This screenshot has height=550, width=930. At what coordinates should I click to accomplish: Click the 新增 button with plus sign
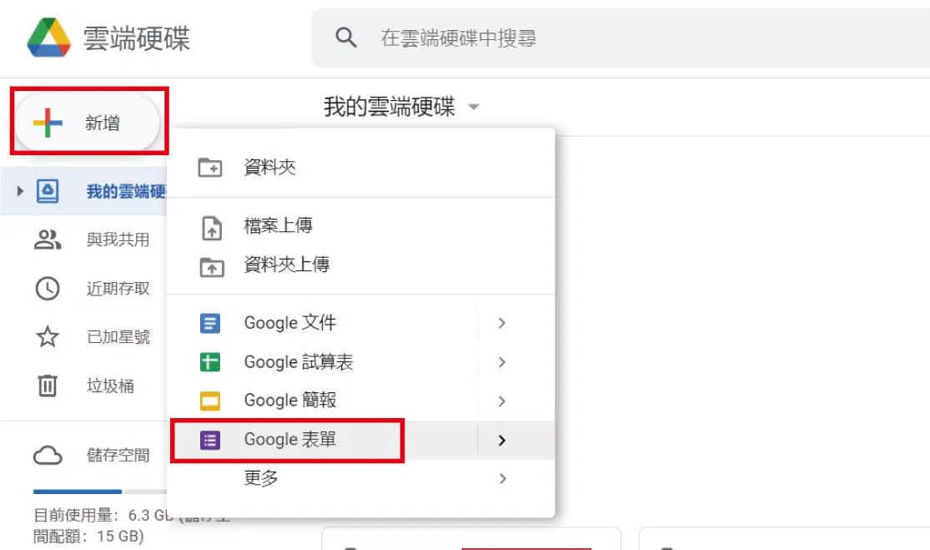(x=88, y=123)
